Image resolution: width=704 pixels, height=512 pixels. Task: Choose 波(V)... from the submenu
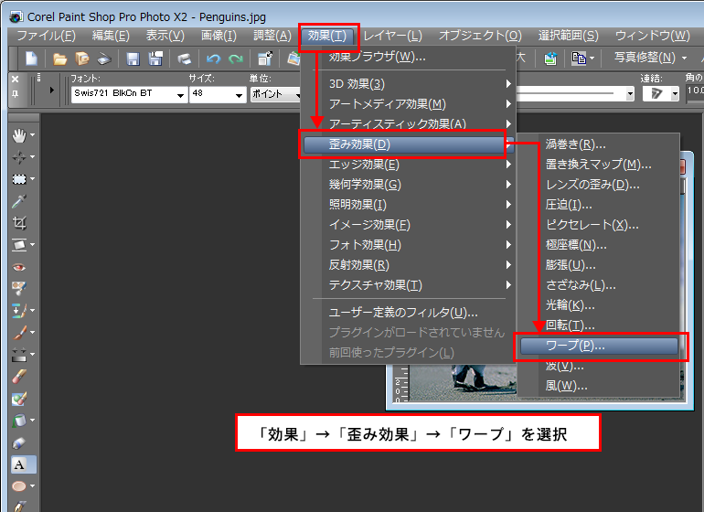point(600,366)
